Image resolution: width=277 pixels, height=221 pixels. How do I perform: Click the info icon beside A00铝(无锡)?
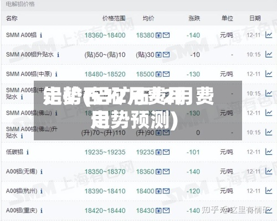point(42,172)
